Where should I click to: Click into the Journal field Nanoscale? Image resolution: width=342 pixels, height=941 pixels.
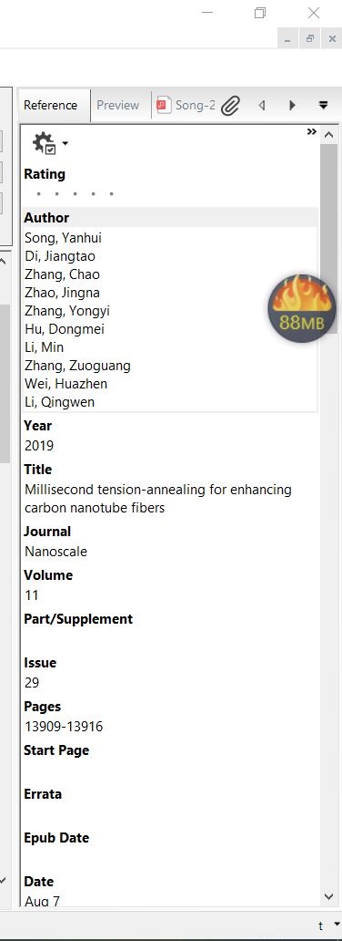point(55,552)
